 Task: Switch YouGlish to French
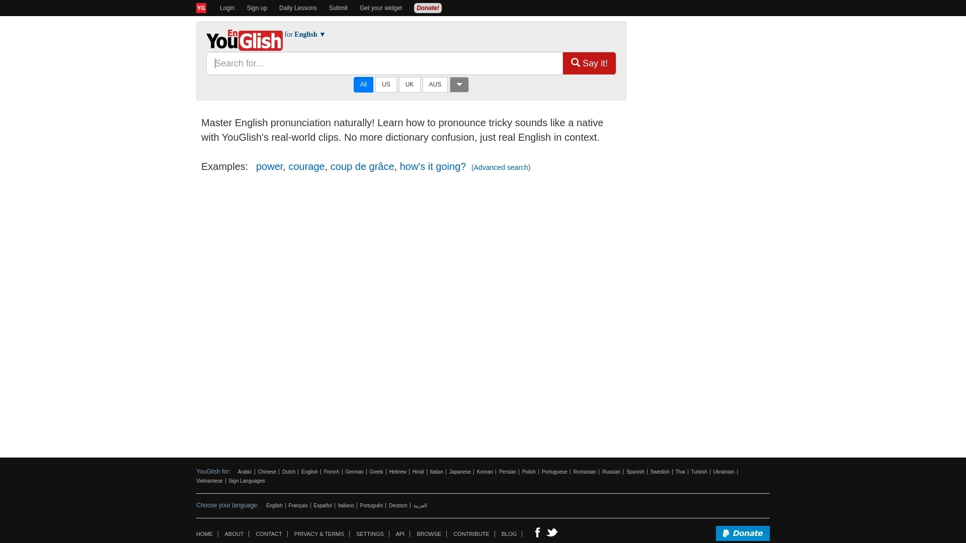pos(332,472)
